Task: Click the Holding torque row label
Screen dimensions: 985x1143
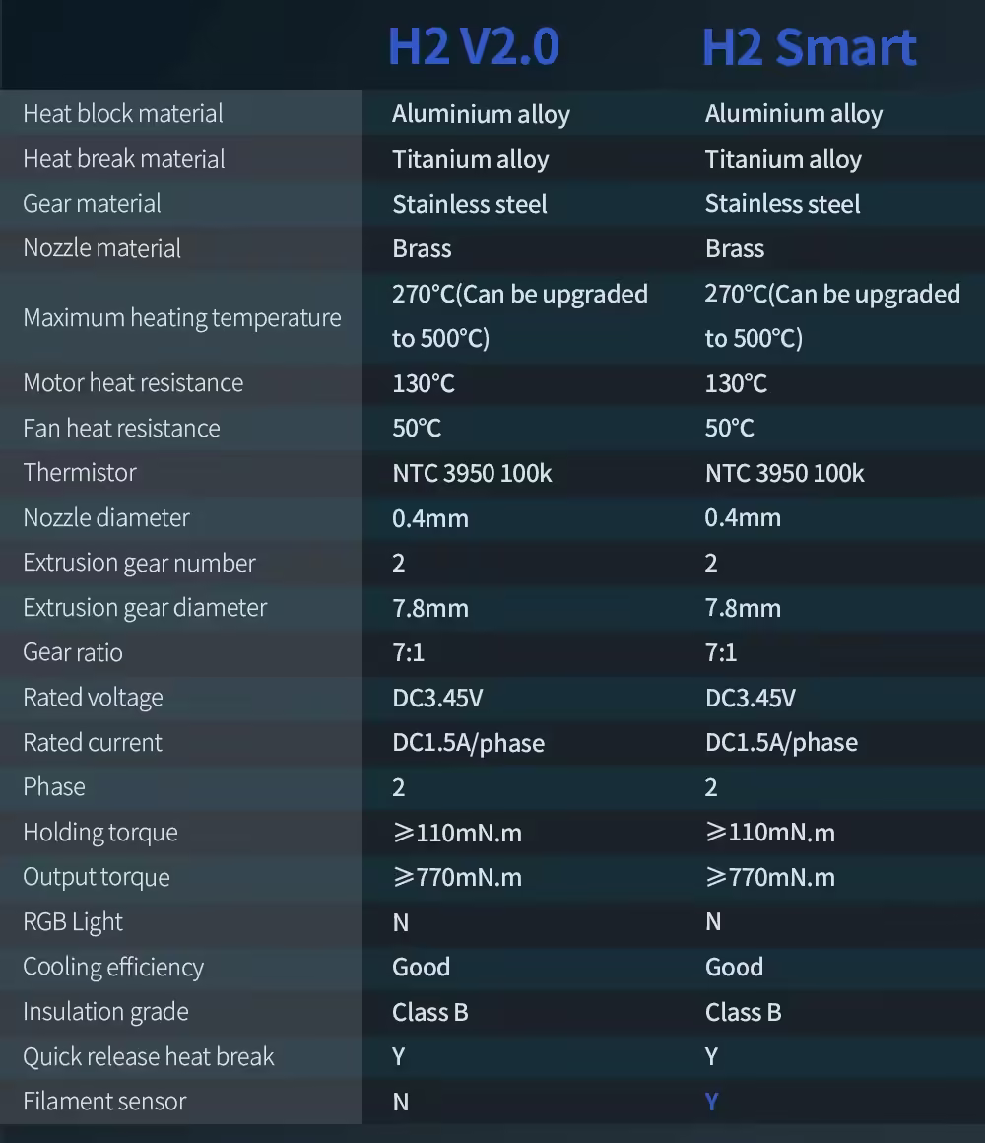Action: (100, 833)
